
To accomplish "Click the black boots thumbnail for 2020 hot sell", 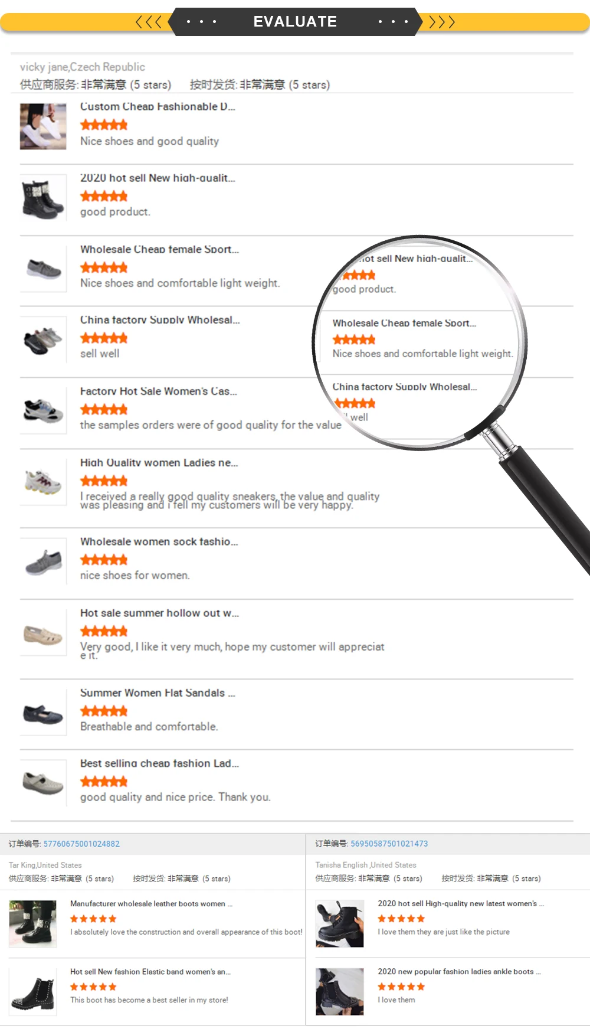I will pos(43,198).
